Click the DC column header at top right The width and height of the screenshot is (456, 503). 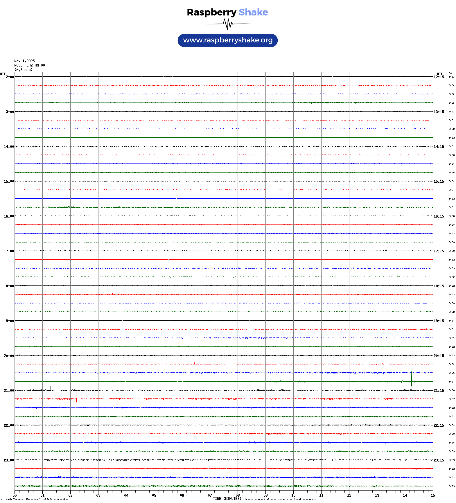click(450, 73)
